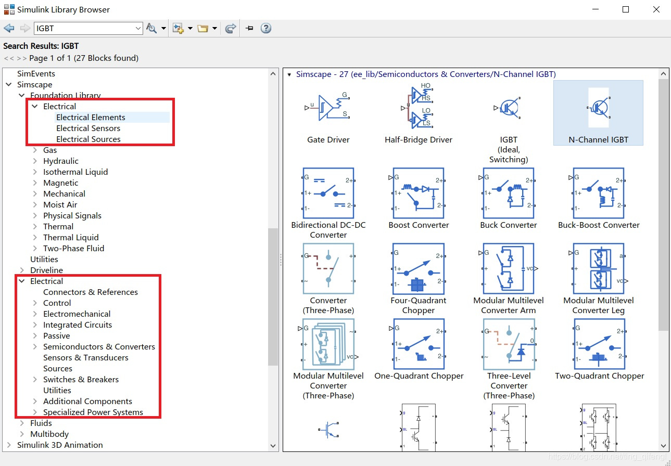Click the results scrollbar up arrow
The height and width of the screenshot is (466, 671).
(663, 74)
